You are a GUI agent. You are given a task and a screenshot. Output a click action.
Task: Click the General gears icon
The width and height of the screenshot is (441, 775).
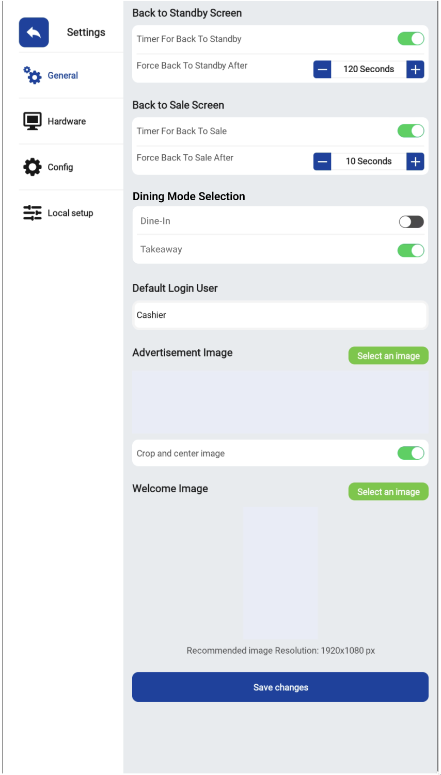32,75
